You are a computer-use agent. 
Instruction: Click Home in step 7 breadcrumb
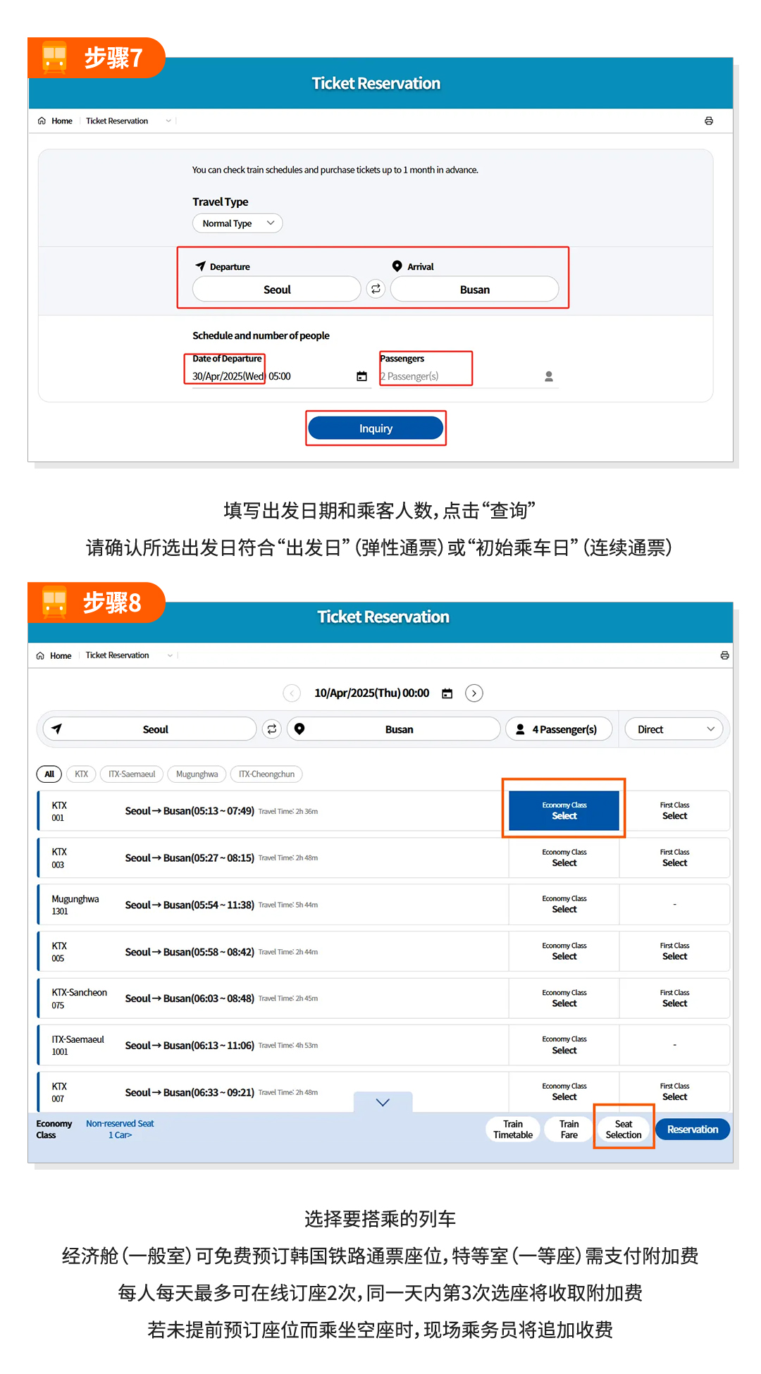tap(61, 121)
